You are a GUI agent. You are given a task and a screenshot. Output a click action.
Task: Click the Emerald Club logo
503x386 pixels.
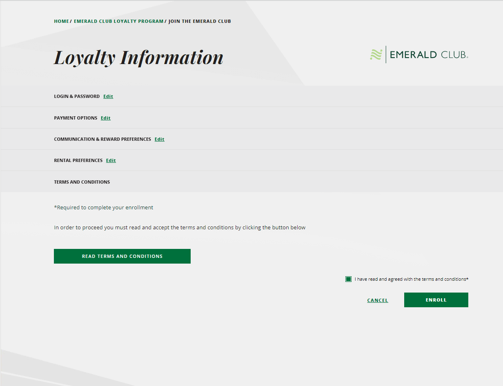pyautogui.click(x=419, y=55)
